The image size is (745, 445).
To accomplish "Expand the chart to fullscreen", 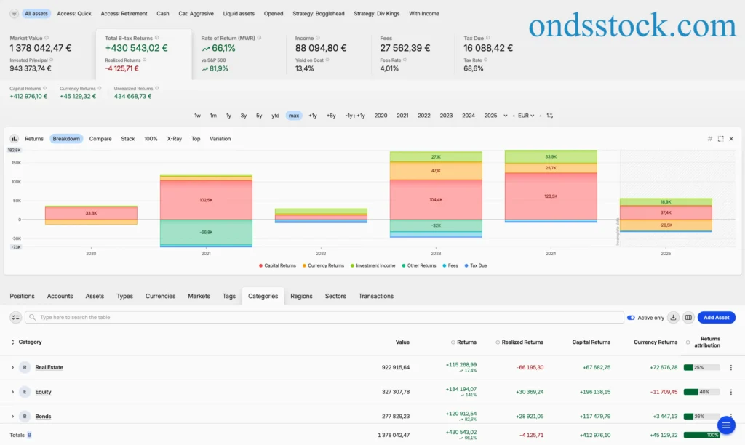I will 721,139.
